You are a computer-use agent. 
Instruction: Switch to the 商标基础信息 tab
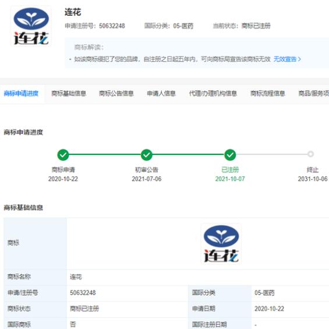coord(69,93)
